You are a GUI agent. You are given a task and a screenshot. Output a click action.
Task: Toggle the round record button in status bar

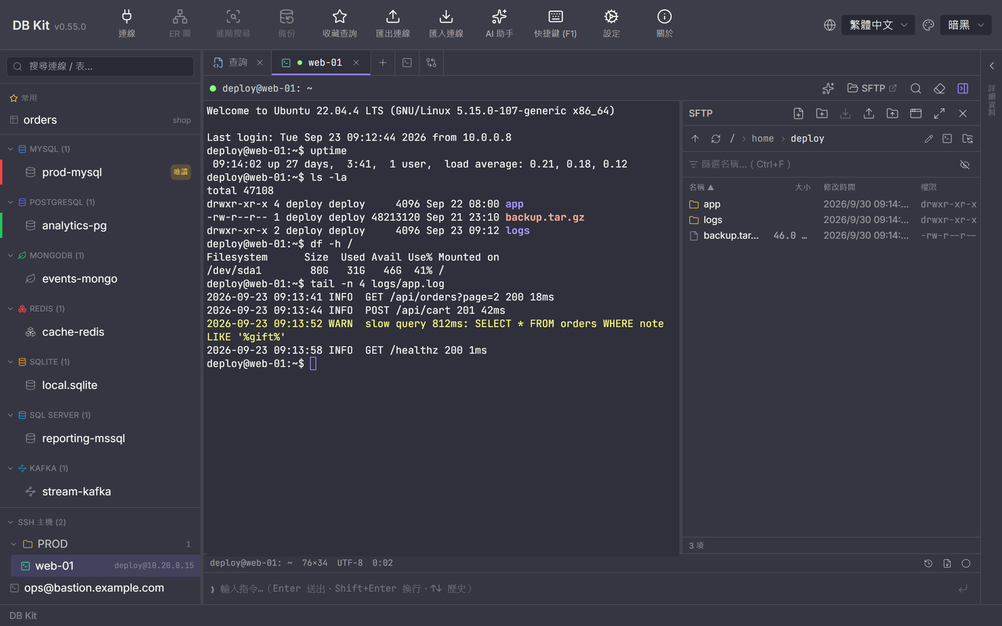[x=966, y=563]
